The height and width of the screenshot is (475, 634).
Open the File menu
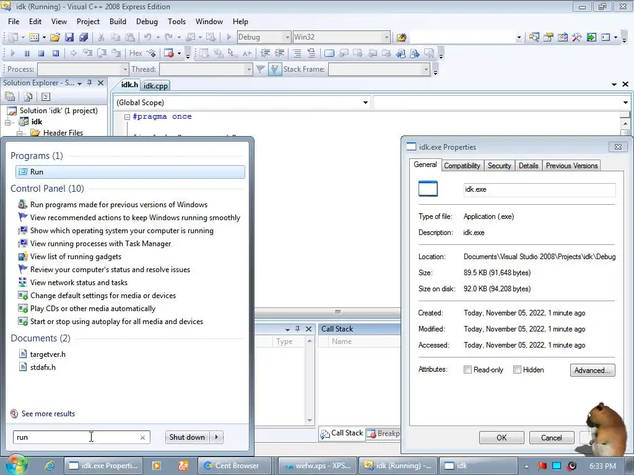tap(14, 22)
